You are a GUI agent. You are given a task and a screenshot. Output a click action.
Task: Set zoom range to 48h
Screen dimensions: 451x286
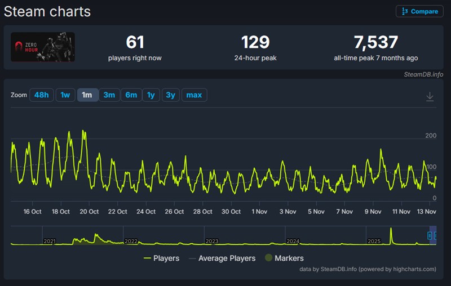point(41,95)
